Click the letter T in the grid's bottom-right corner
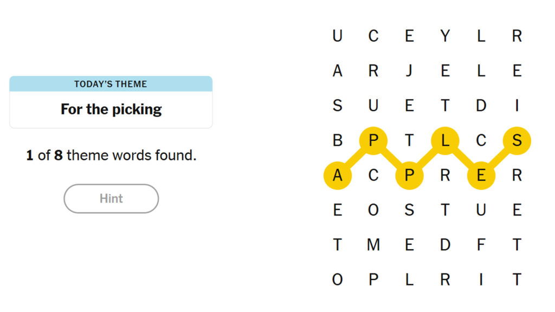The width and height of the screenshot is (555, 312). click(x=517, y=280)
